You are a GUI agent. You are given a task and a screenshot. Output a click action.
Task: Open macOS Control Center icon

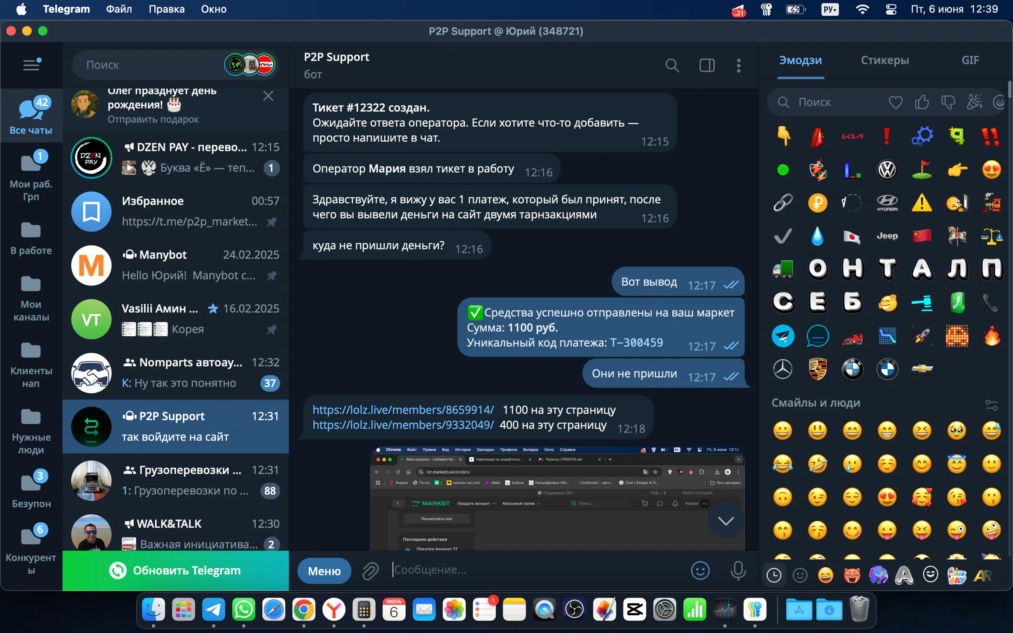(891, 9)
